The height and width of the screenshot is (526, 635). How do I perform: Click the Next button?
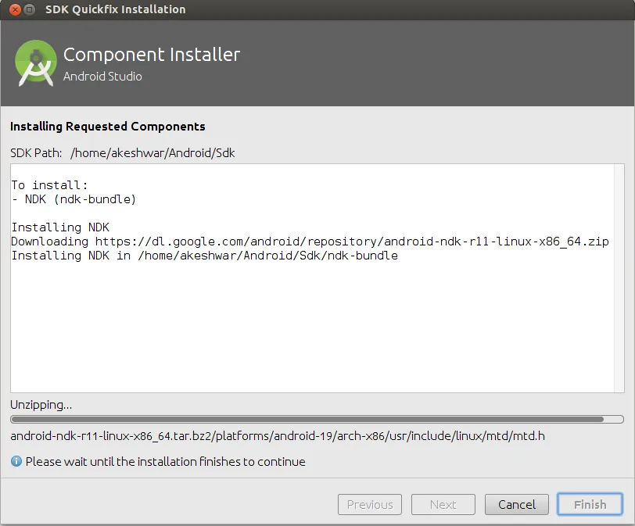tap(443, 505)
